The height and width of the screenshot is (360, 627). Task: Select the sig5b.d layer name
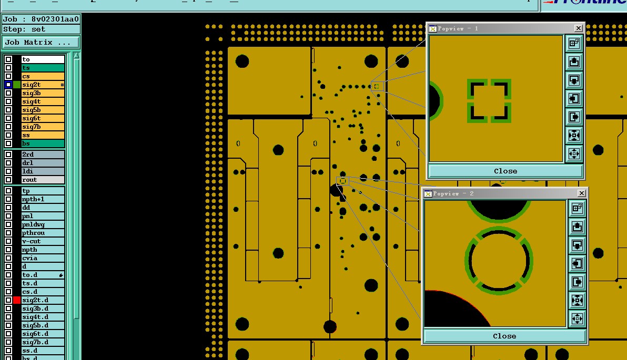coord(43,325)
